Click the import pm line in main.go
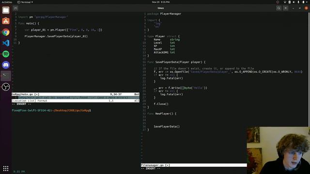This screenshot has width=310, height=174. (43, 17)
